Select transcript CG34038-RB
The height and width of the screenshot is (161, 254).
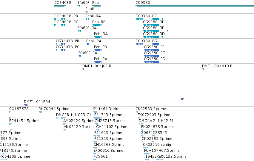[66, 16]
